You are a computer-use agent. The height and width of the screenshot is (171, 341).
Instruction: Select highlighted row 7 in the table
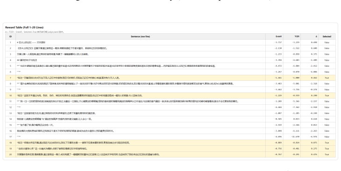click(x=170, y=78)
